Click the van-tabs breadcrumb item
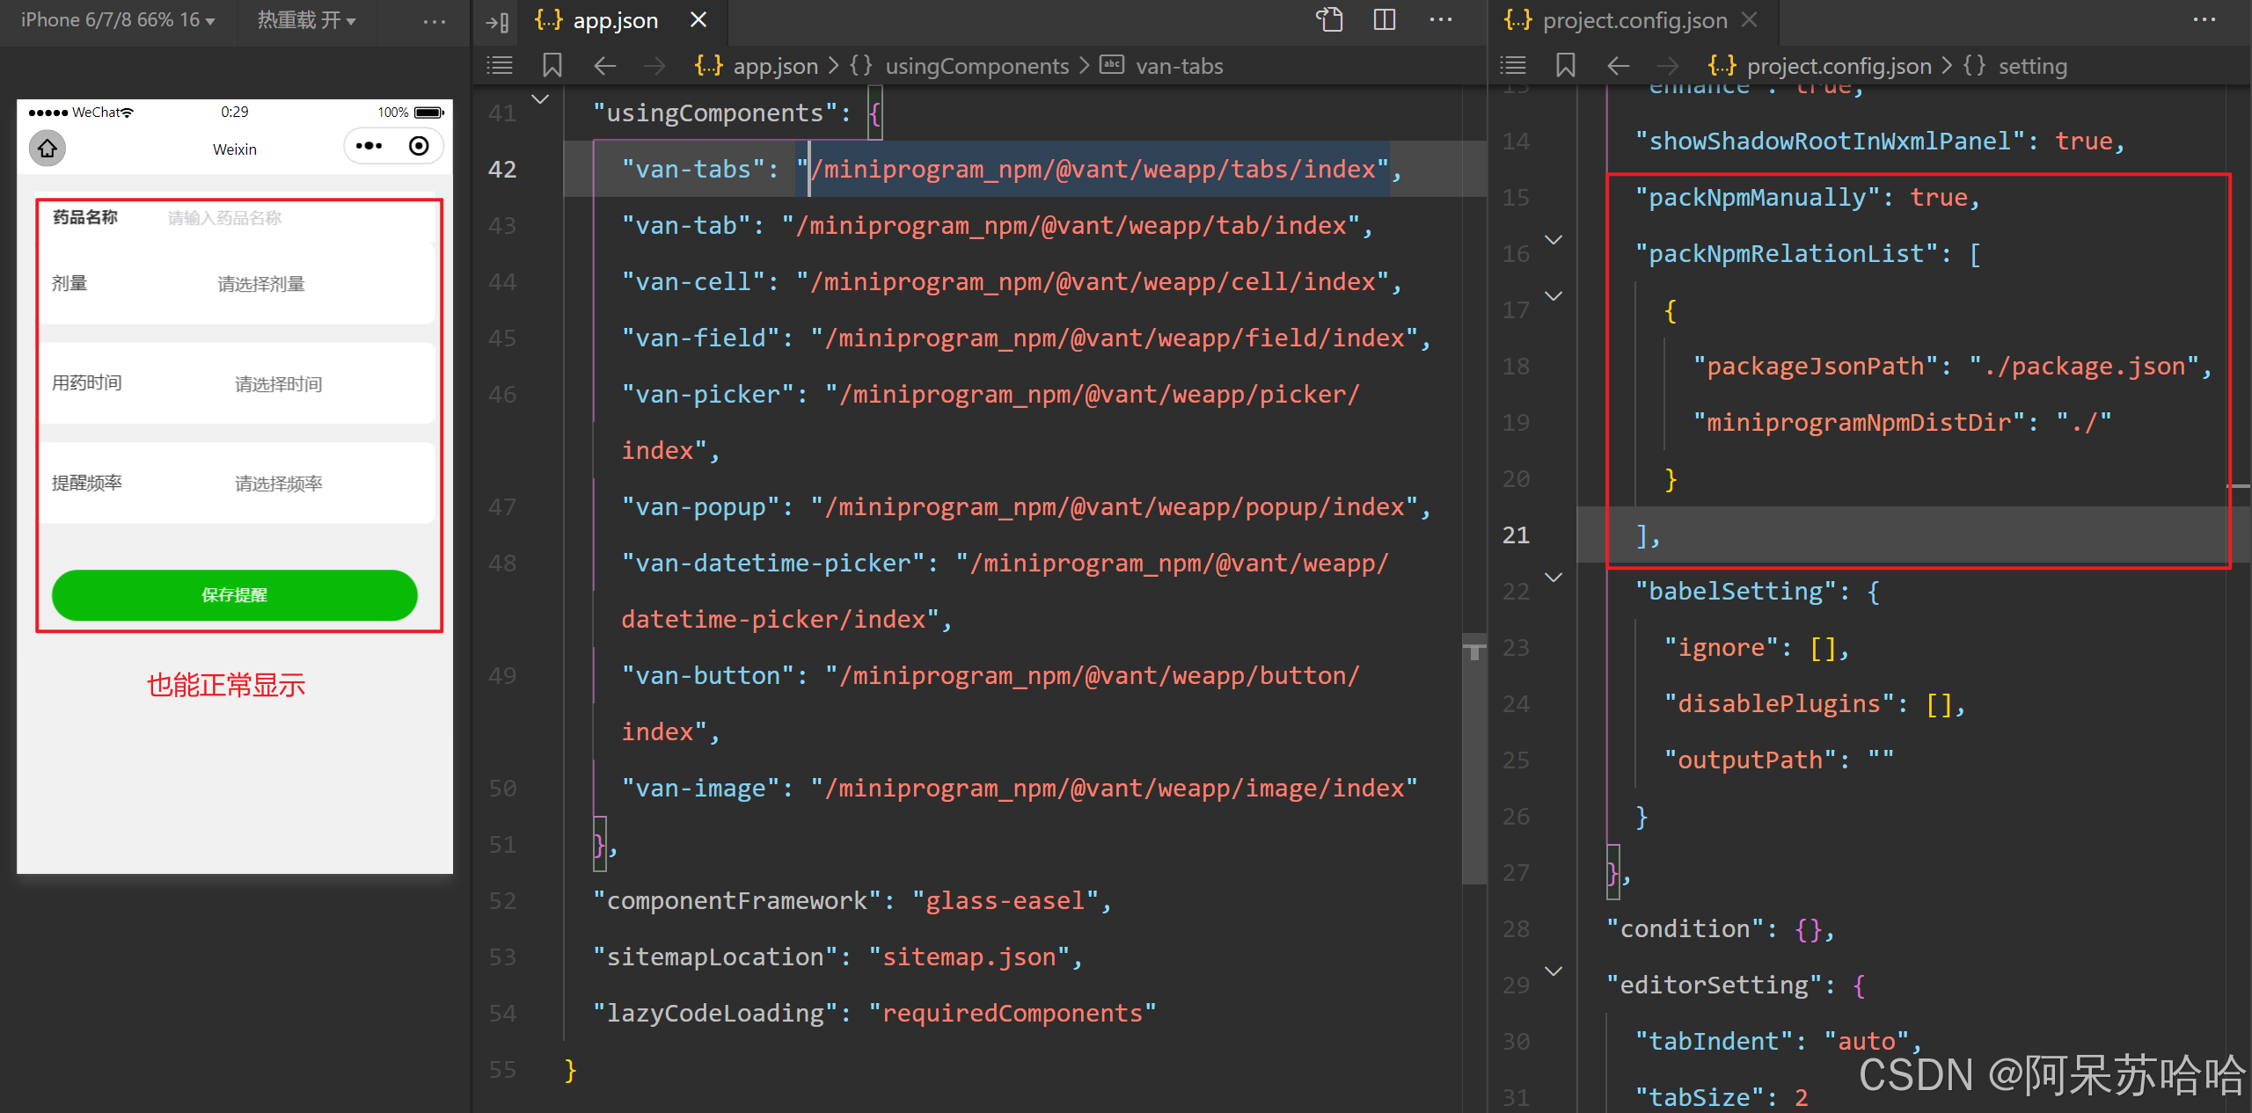Viewport: 2252px width, 1113px height. (1179, 65)
